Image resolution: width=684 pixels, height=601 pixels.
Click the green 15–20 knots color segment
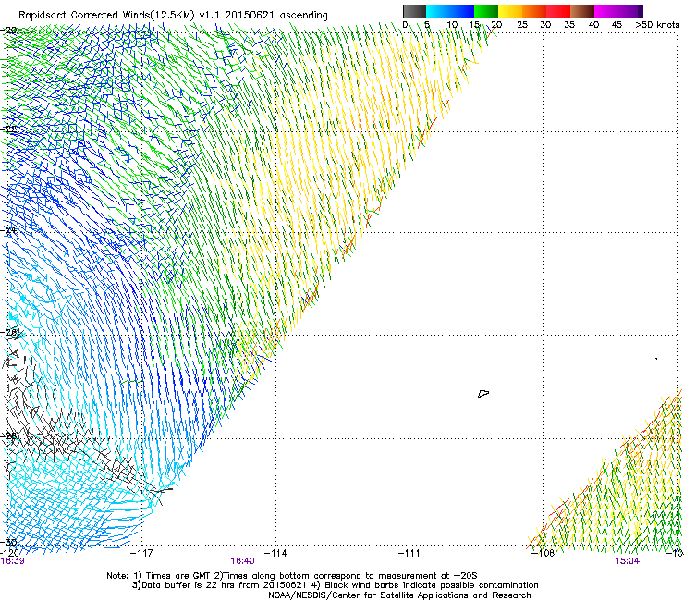click(486, 11)
